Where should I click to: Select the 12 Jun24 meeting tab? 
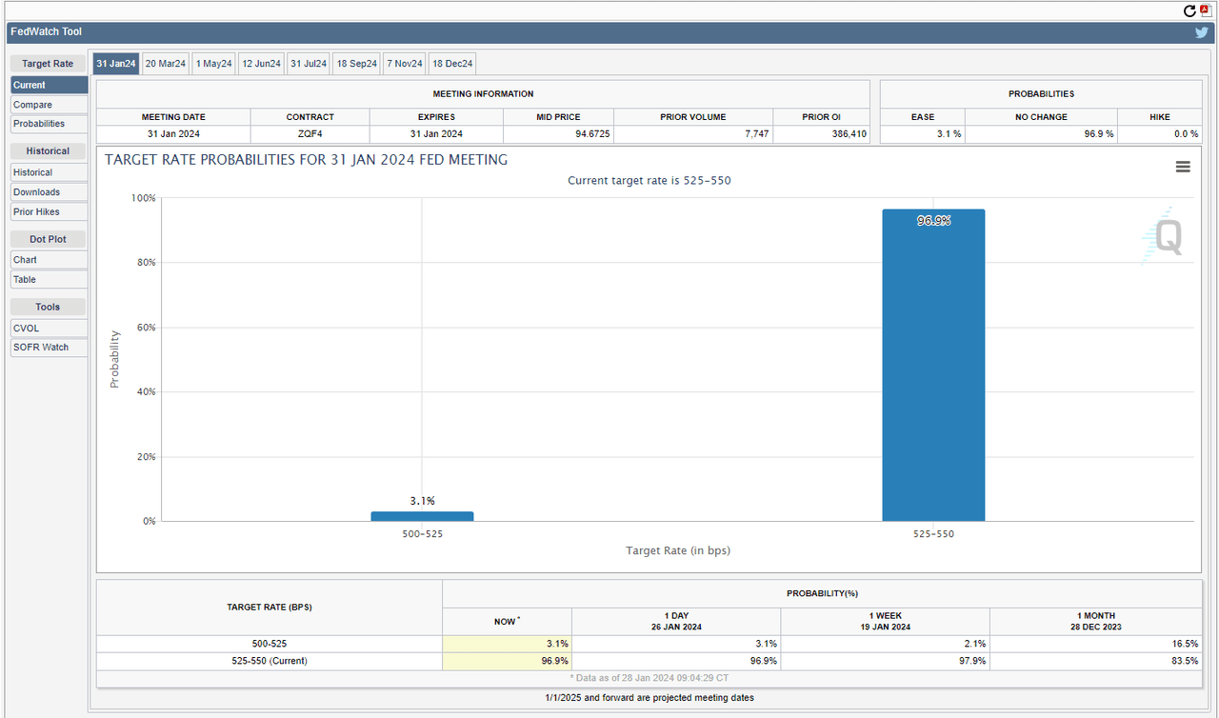click(x=261, y=64)
